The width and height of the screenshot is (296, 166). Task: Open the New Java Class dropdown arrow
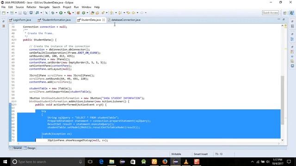coord(87,13)
